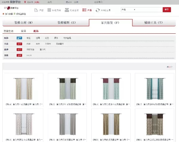The width and height of the screenshot is (179, 142).
Task: Click the [ZH20] product title text
Action: pos(111,140)
